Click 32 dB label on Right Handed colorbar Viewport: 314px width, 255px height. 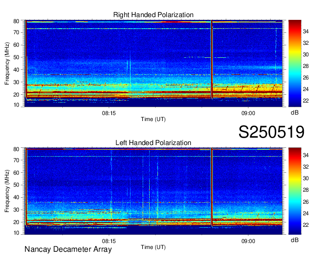pyautogui.click(x=306, y=43)
